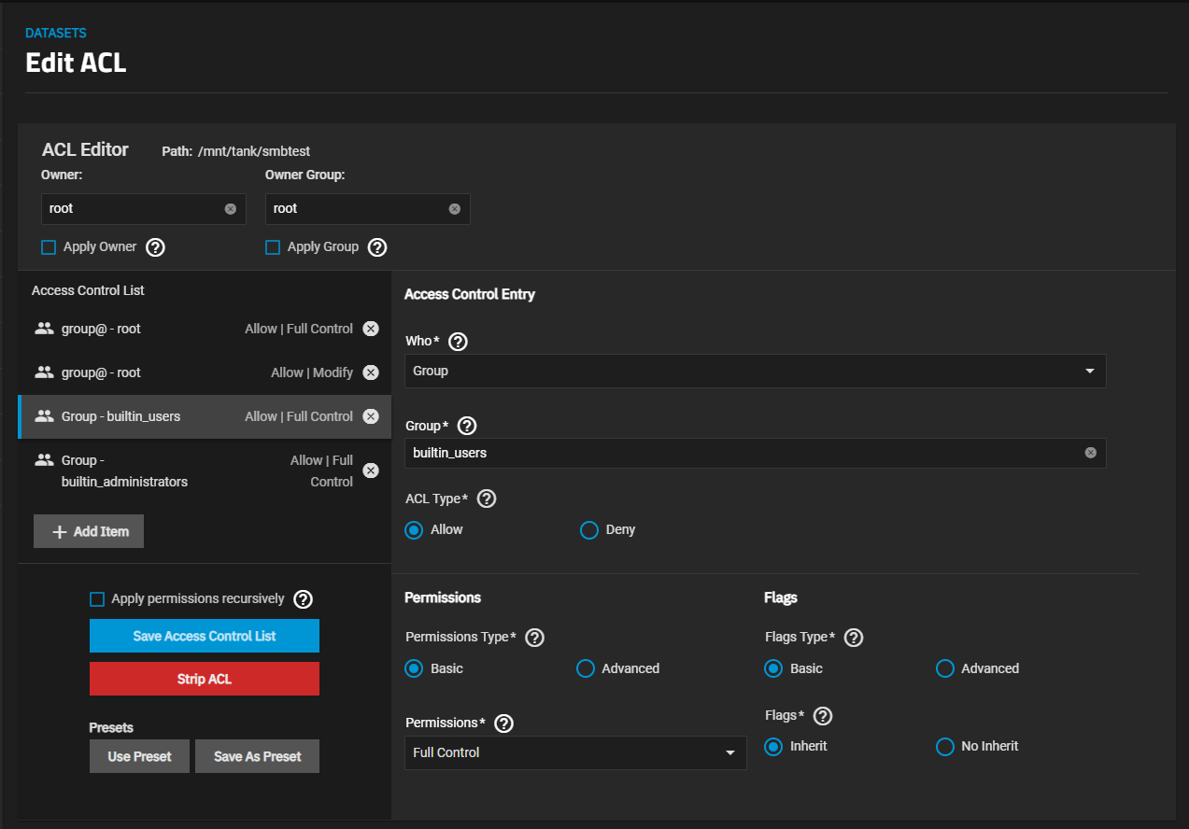Switch Permissions Type to Advanced
The image size is (1189, 829).
click(586, 668)
